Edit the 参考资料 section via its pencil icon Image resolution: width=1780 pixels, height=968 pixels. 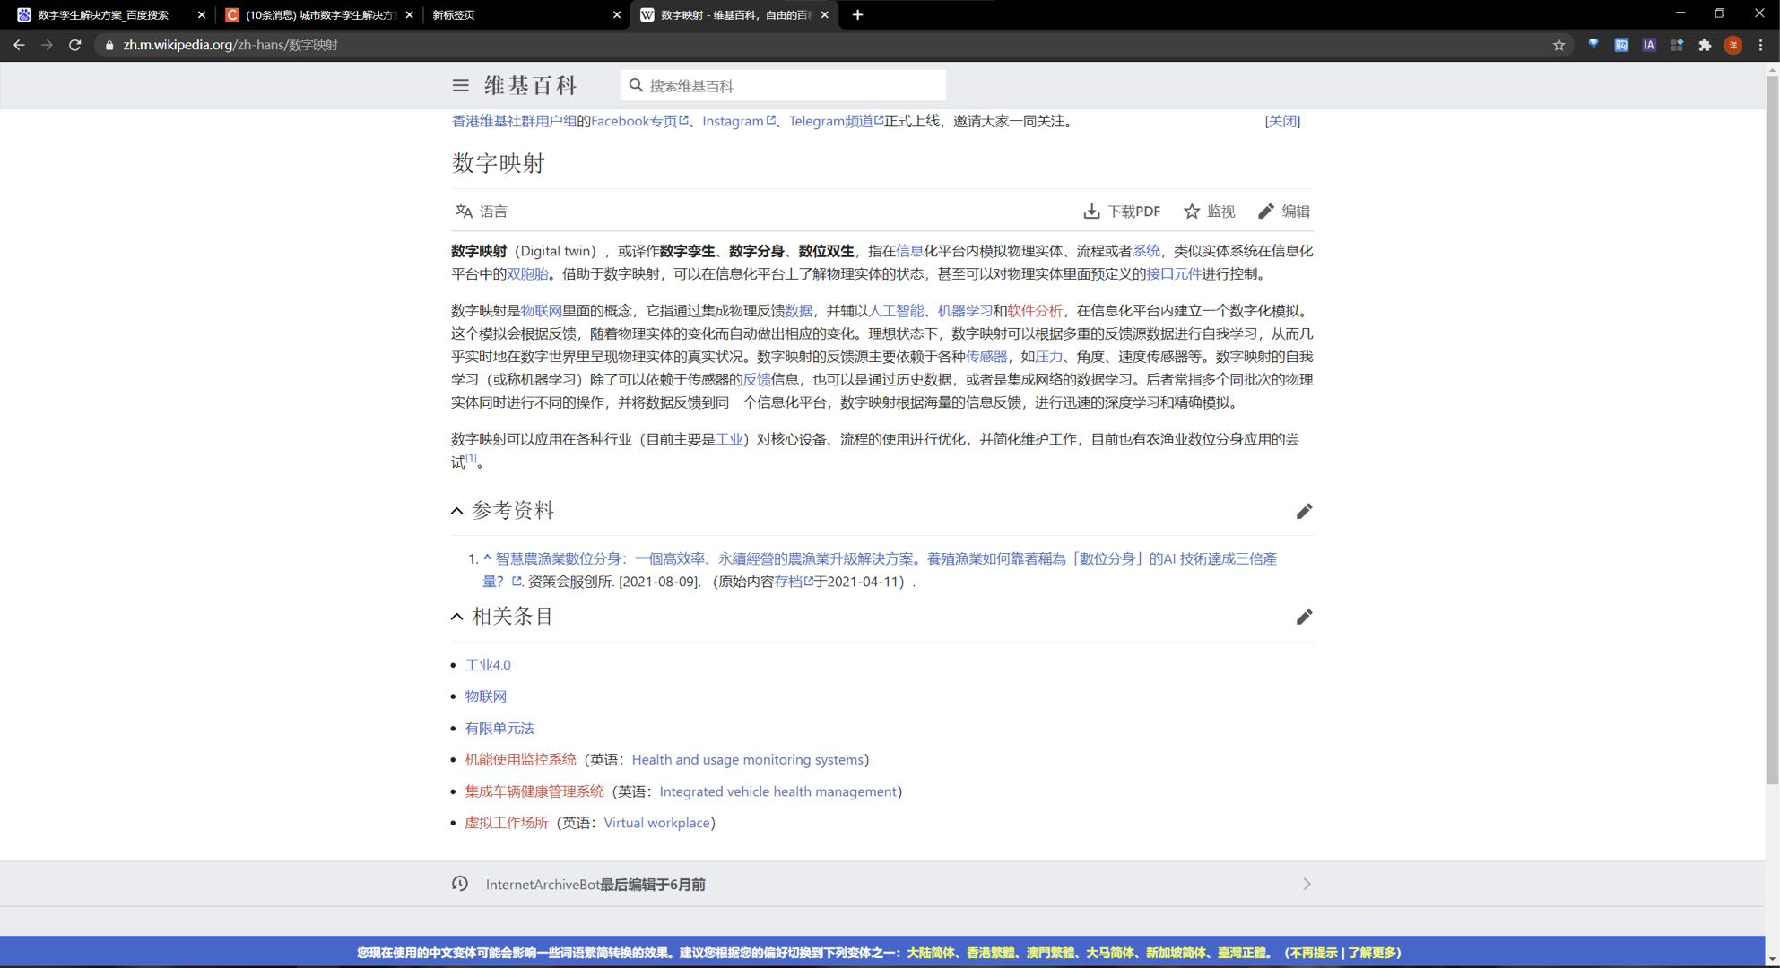click(x=1304, y=511)
